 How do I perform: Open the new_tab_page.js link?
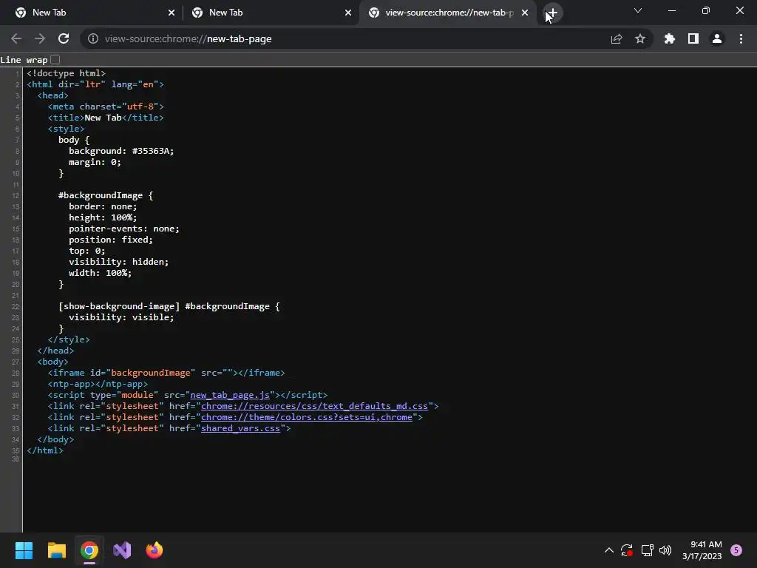click(x=230, y=395)
